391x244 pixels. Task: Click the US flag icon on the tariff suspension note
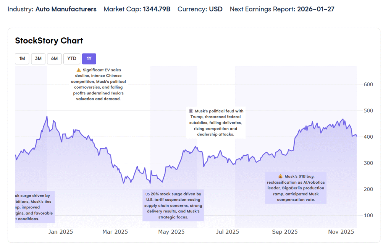click(x=148, y=194)
